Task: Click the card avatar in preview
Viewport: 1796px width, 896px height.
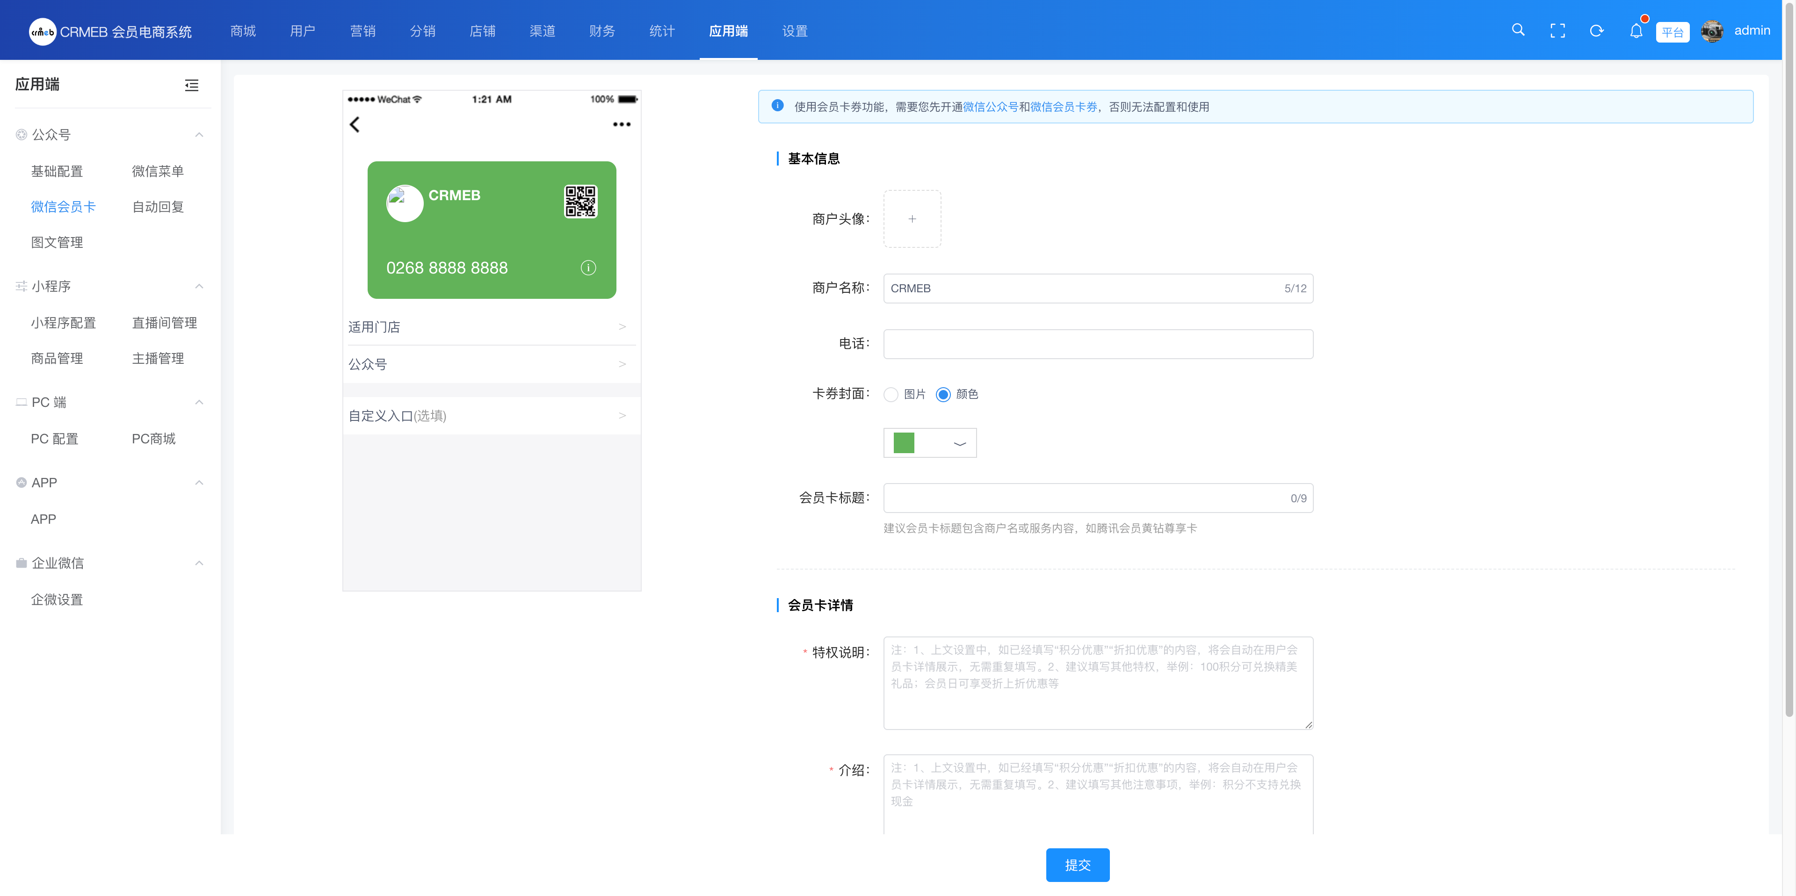Action: click(x=405, y=203)
